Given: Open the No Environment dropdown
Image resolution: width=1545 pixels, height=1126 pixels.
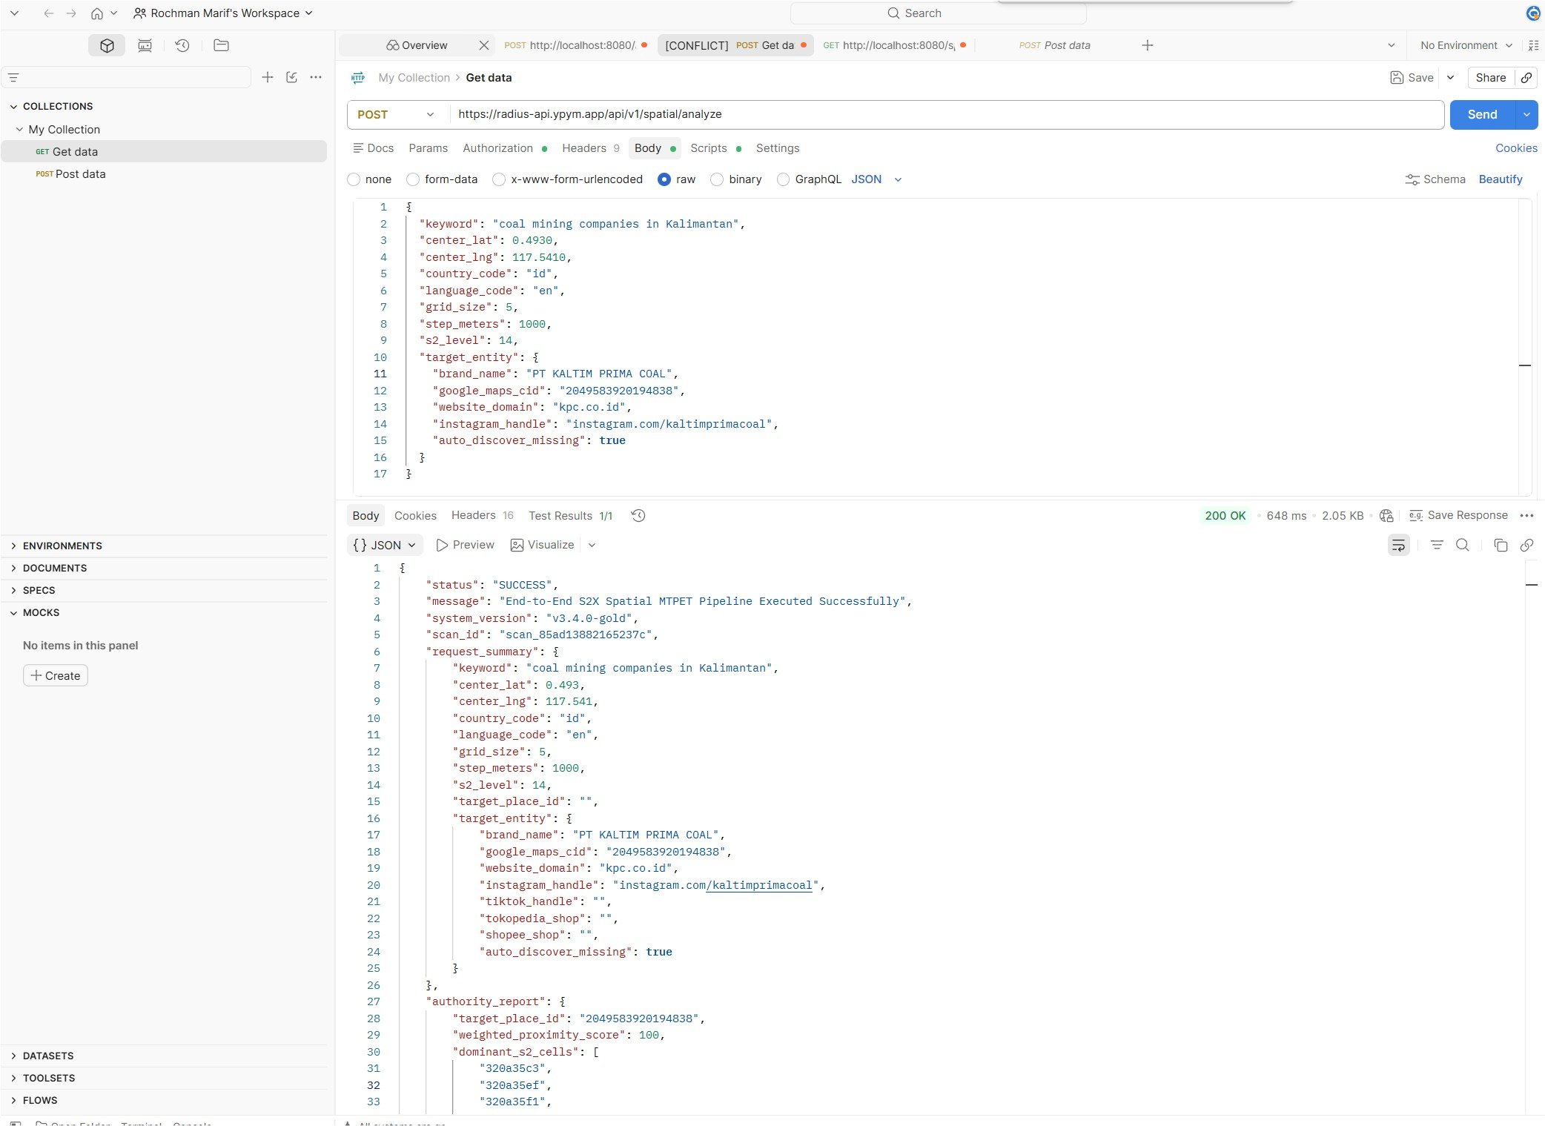Looking at the screenshot, I should tap(1466, 45).
